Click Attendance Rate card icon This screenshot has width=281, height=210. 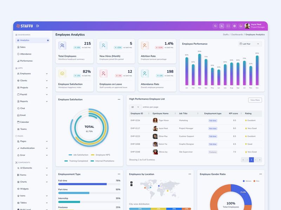tap(145, 73)
